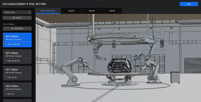201x102 pixels.
Task: Click the Search button
Action: 17,18
